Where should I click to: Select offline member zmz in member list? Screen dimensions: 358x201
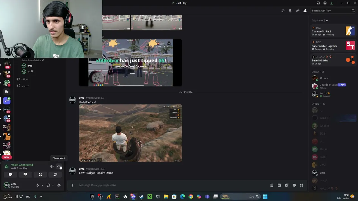click(x=333, y=173)
